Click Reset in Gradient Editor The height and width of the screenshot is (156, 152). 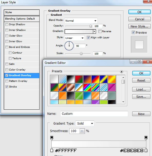pyautogui.click(x=141, y=80)
